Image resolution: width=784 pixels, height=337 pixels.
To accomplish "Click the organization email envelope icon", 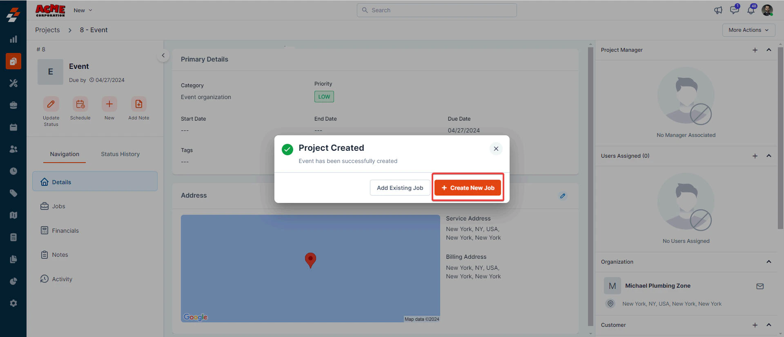I will (760, 286).
